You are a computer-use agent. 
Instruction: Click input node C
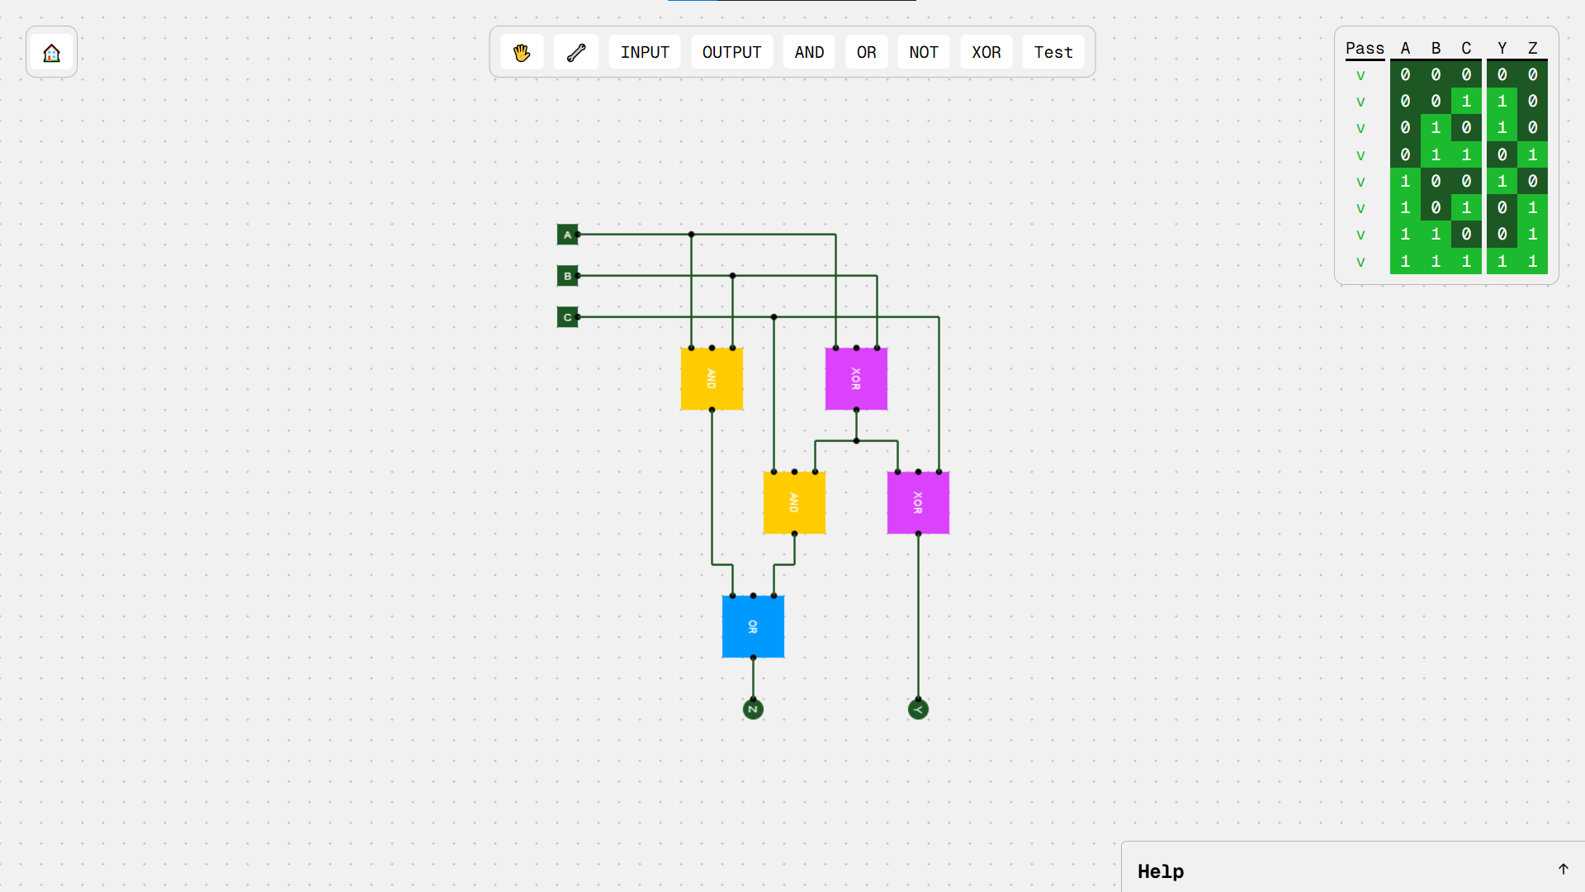coord(567,317)
